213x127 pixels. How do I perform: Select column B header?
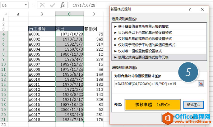42,14
